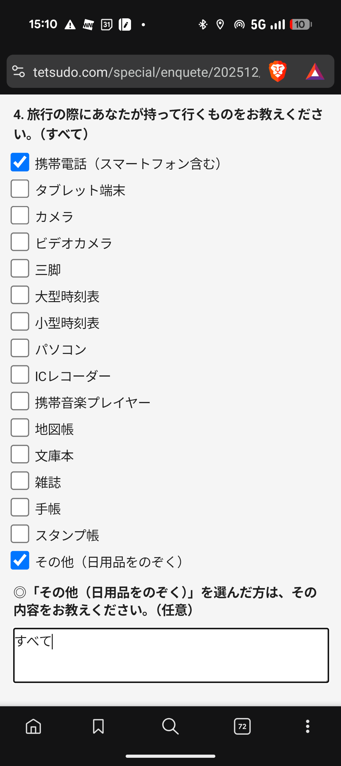This screenshot has width=341, height=766.
Task: Open the three-dot browser menu
Action: pos(308,726)
